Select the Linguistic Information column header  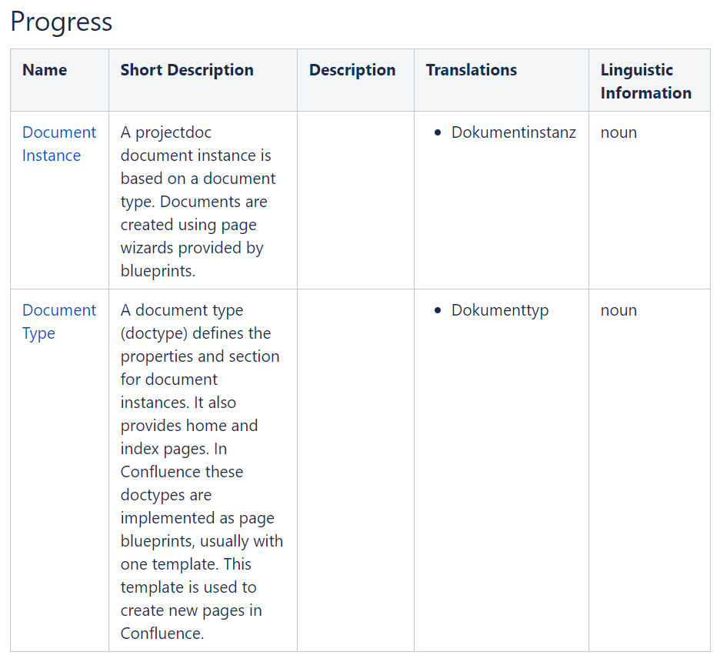(x=645, y=82)
